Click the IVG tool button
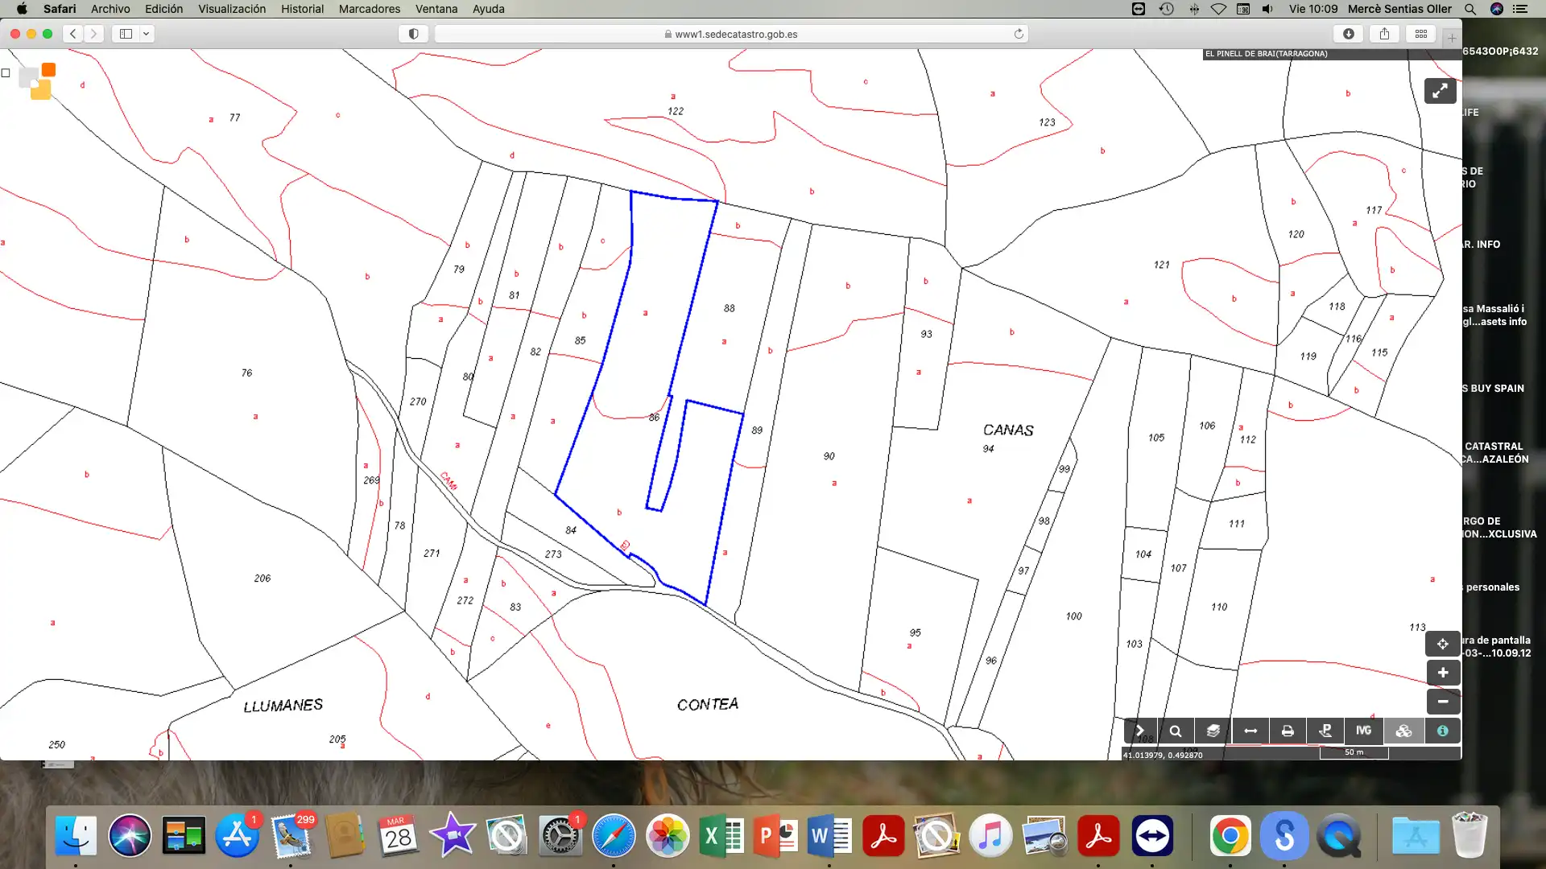1546x869 pixels. (1363, 731)
